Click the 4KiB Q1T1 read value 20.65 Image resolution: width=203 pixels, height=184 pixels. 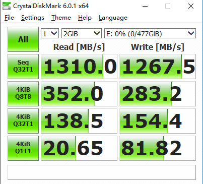[79, 148]
